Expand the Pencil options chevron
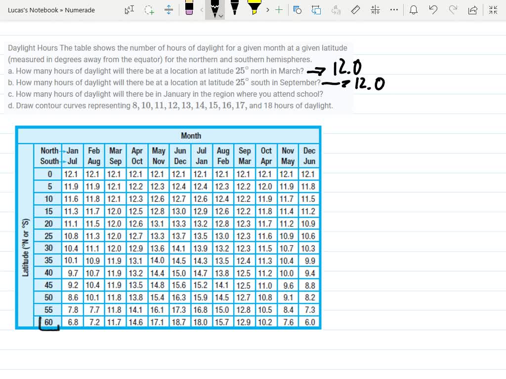Viewport: 506px width, 379px height. click(221, 15)
